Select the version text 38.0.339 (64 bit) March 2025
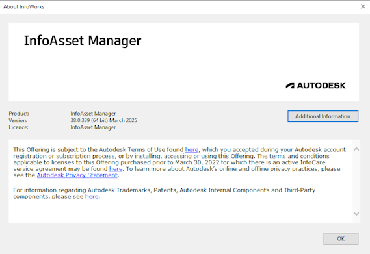 [x=103, y=120]
